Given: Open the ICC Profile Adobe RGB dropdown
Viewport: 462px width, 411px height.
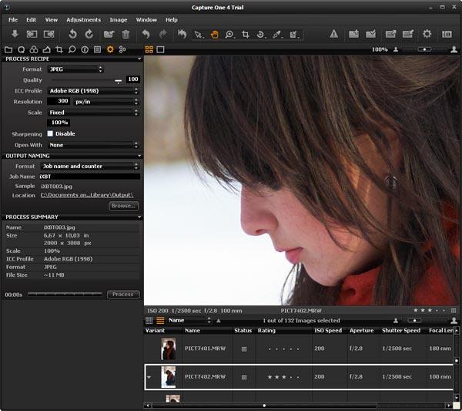Looking at the screenshot, I should click(93, 91).
